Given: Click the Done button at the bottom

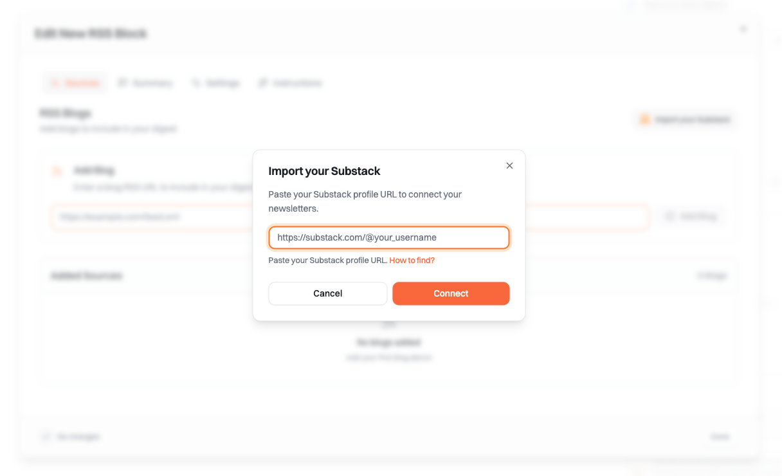Looking at the screenshot, I should pyautogui.click(x=720, y=437).
